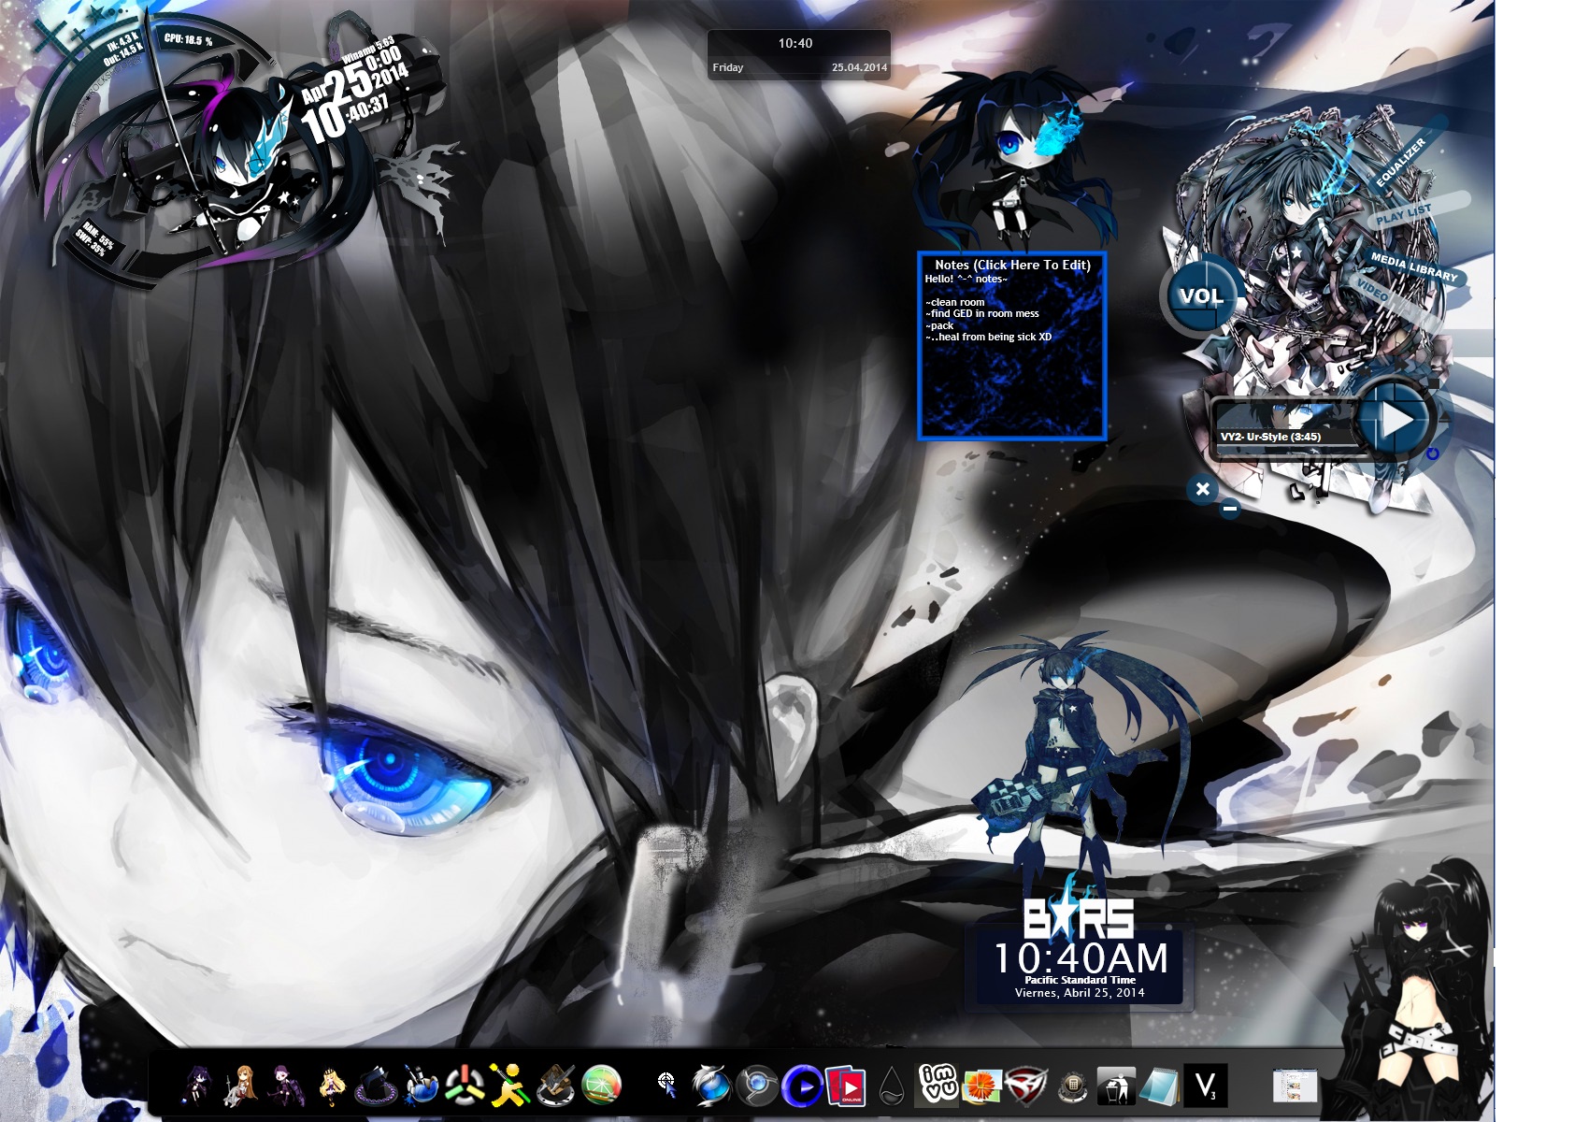1589x1122 pixels.
Task: Click the Viernes, Abril 25, 2014 date text
Action: (x=1080, y=993)
